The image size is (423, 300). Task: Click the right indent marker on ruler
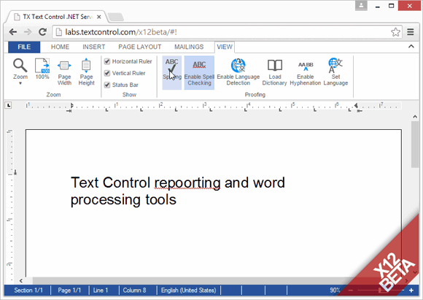tap(357, 105)
